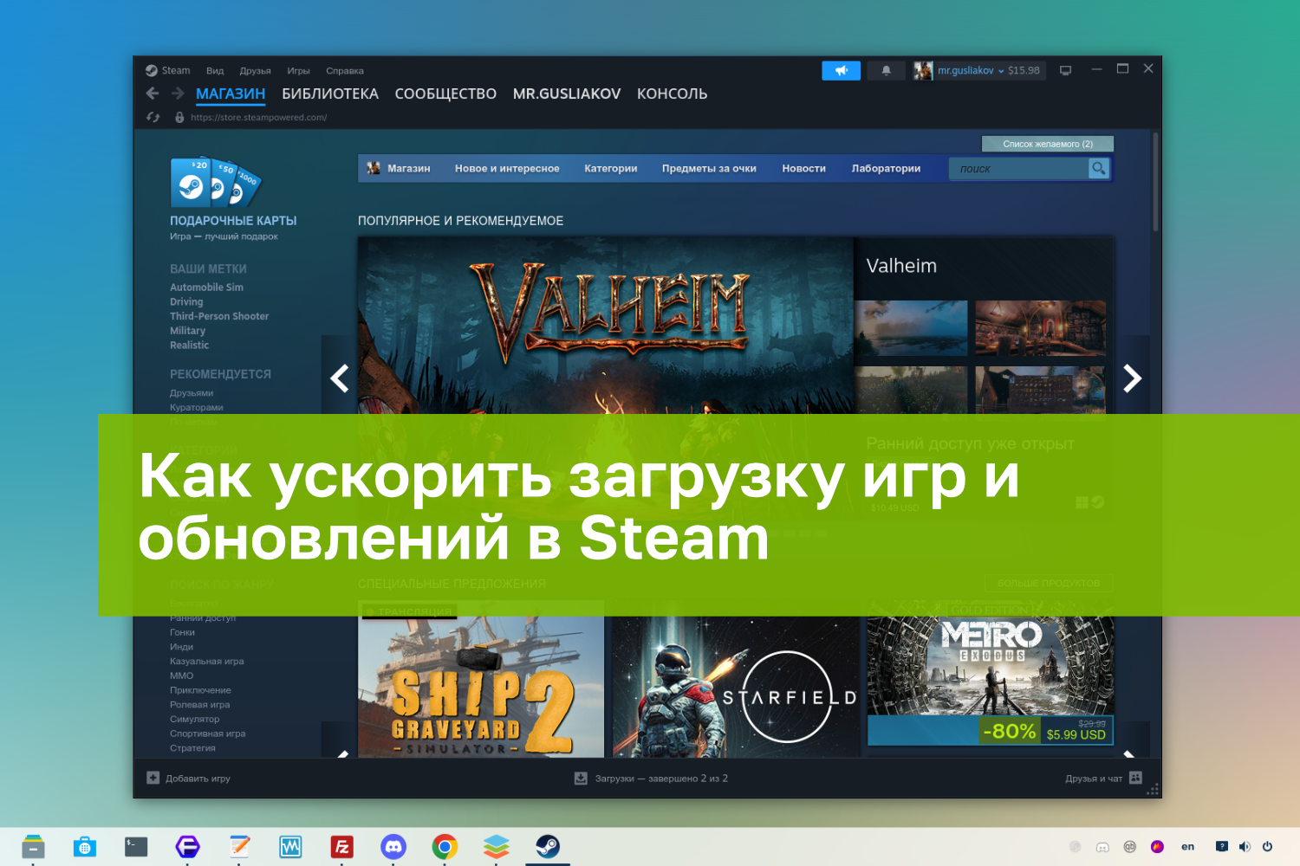Click the power icon in system tray
Viewport: 1300px width, 866px height.
point(1267,846)
